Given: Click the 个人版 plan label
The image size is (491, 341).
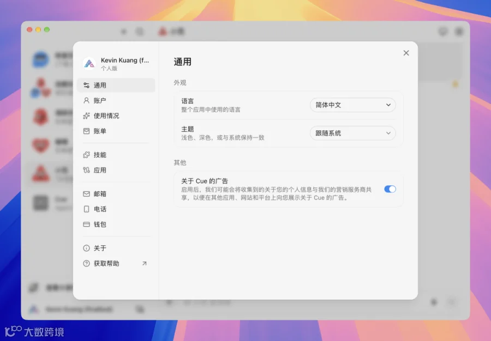Looking at the screenshot, I should pyautogui.click(x=109, y=69).
